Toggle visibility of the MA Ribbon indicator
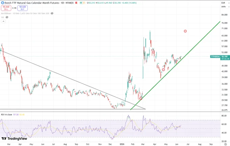Viewport: 230px width, 146px height. click(52, 13)
